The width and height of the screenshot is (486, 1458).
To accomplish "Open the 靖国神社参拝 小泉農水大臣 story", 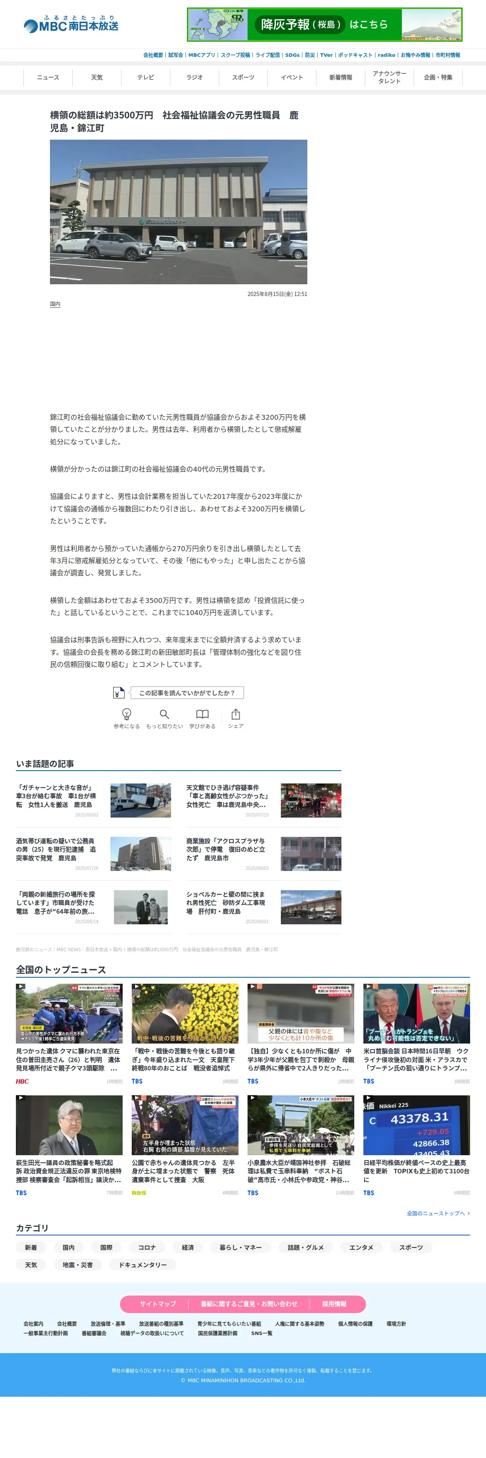I will (301, 1146).
